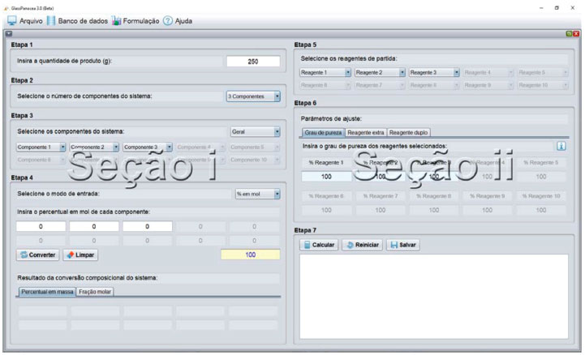This screenshot has width=585, height=355.
Task: Collapse the panel using top-left arrow icon
Action: point(9,33)
